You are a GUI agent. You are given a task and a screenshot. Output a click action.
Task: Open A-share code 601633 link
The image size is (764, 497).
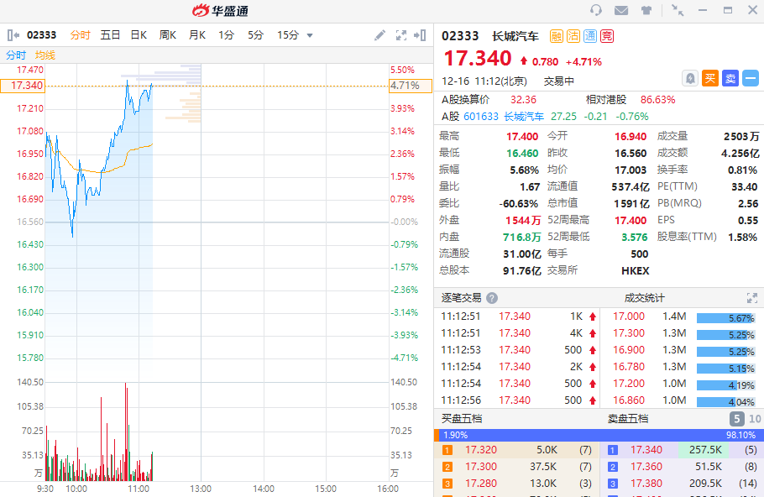point(481,117)
